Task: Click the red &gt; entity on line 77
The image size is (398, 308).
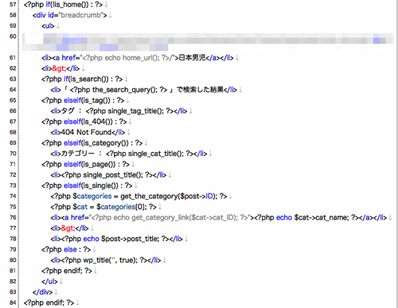Action: pos(68,228)
